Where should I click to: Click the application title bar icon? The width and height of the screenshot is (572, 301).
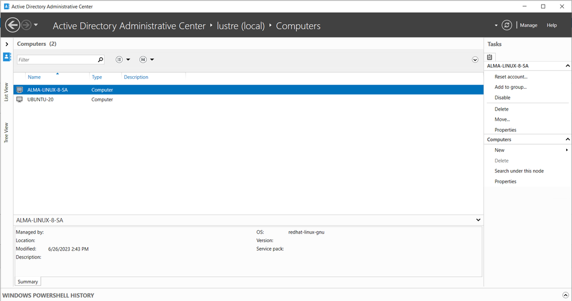coord(6,6)
